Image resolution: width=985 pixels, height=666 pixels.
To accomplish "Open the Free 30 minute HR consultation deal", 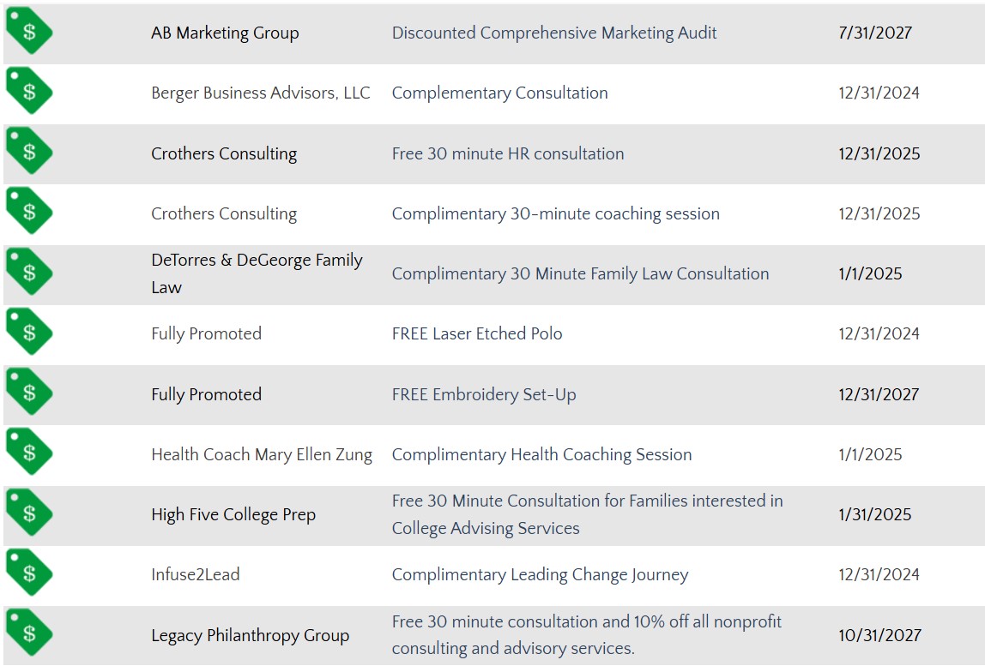I will pyautogui.click(x=508, y=153).
